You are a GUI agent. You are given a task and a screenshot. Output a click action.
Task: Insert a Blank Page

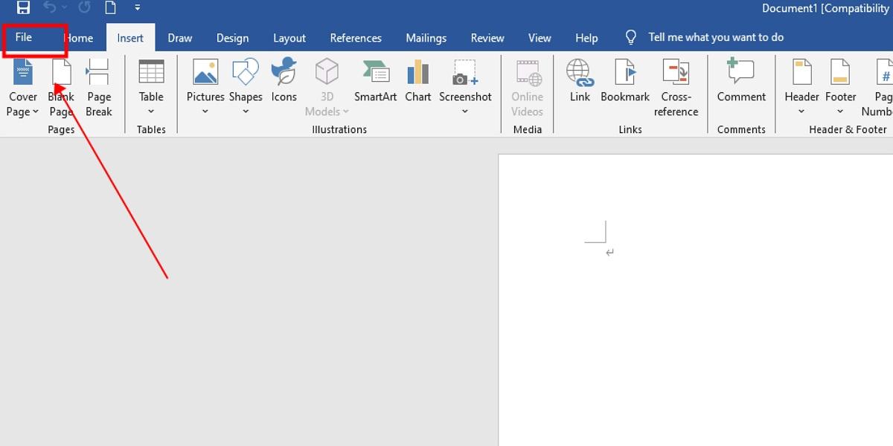61,87
